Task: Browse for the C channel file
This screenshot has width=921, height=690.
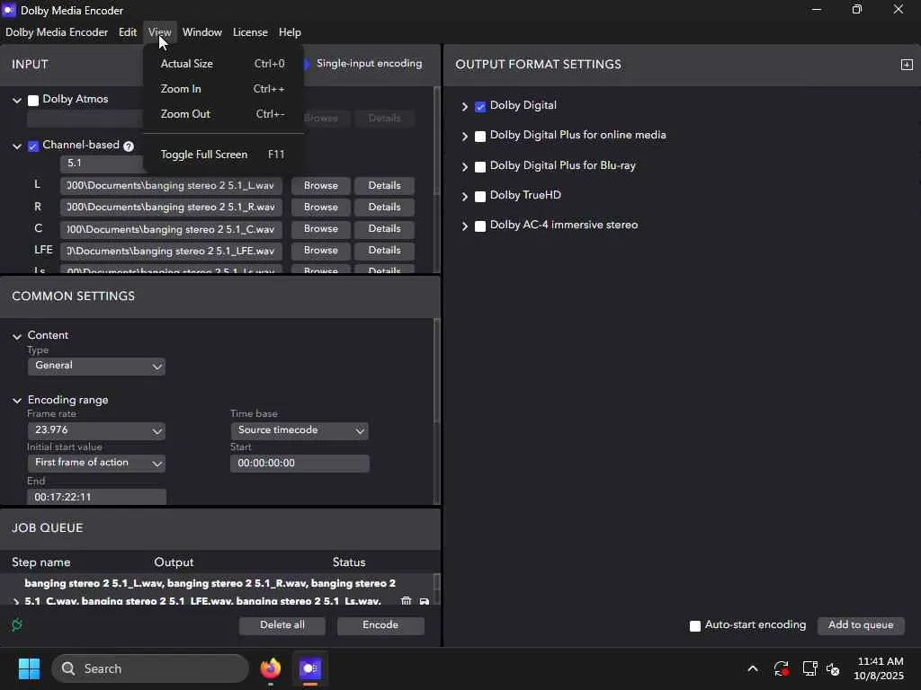Action: pos(321,229)
